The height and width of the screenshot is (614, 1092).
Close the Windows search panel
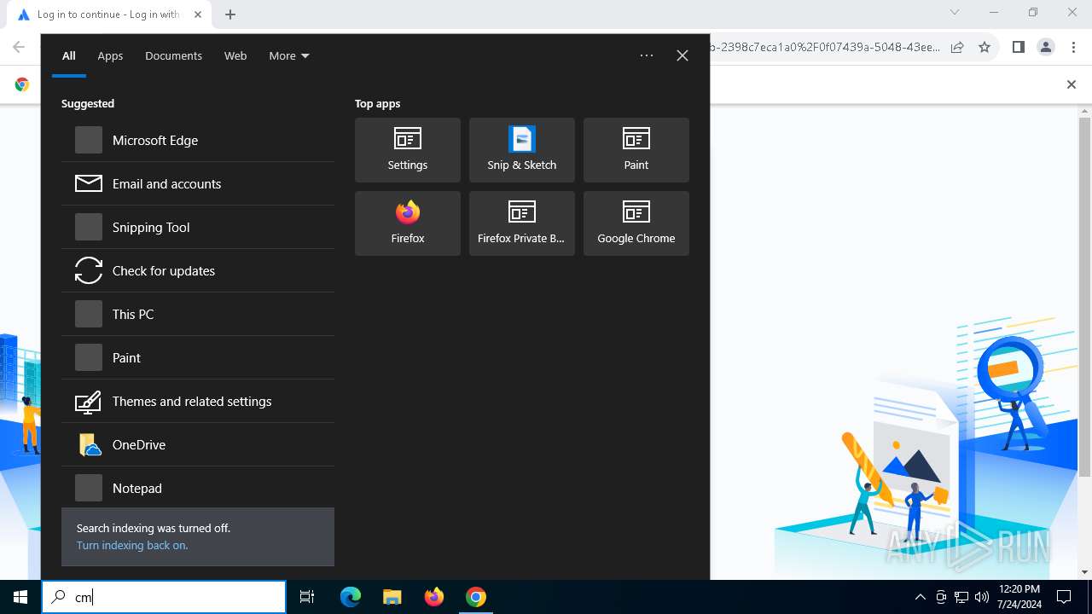(x=682, y=55)
